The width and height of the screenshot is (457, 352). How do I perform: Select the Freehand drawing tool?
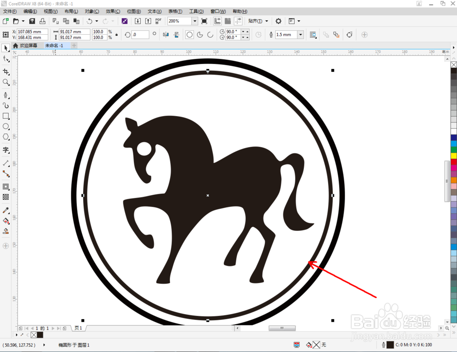(5, 95)
